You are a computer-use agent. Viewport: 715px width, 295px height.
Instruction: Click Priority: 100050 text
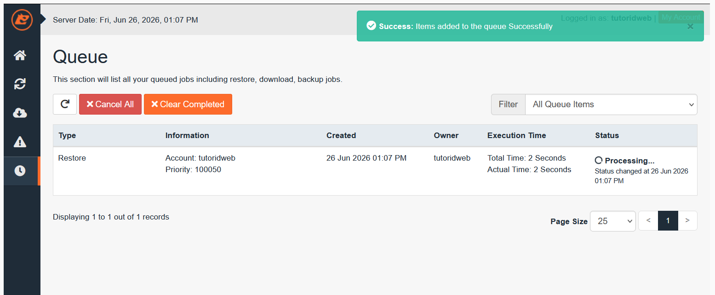(x=193, y=169)
